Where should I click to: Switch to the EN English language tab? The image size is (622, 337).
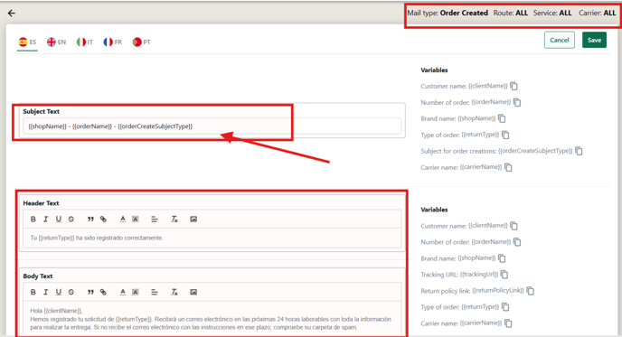[x=56, y=42]
